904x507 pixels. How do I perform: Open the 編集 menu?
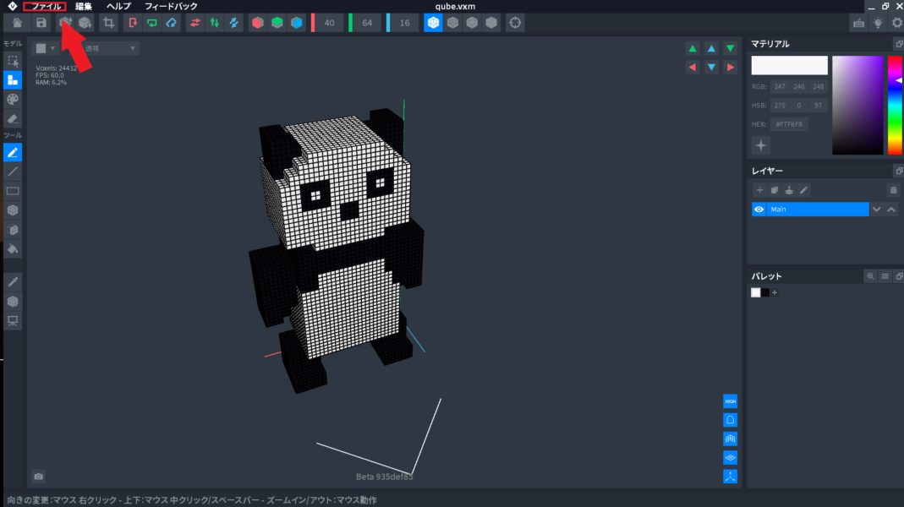pyautogui.click(x=84, y=7)
